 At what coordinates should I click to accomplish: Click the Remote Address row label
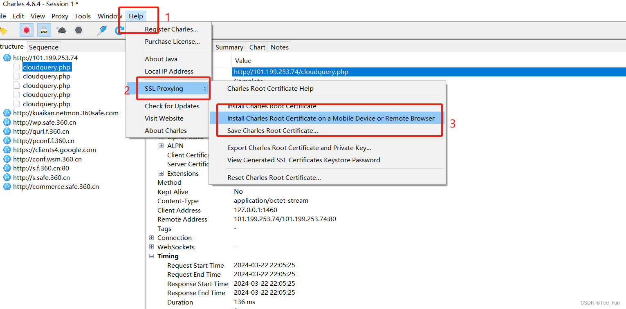point(182,219)
